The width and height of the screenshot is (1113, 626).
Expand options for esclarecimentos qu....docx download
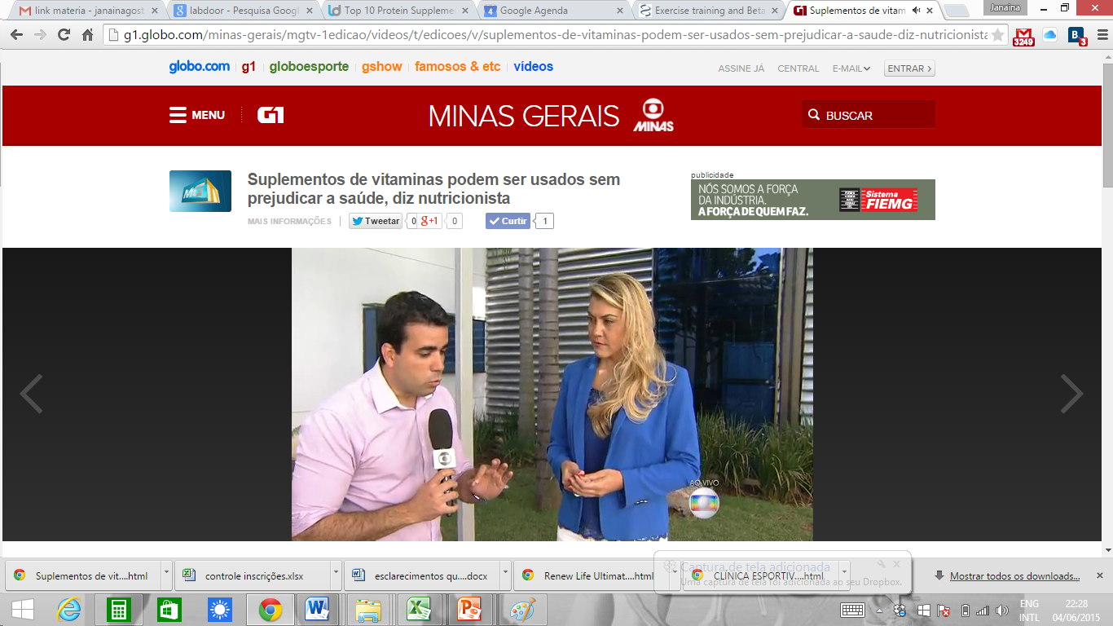click(x=506, y=575)
